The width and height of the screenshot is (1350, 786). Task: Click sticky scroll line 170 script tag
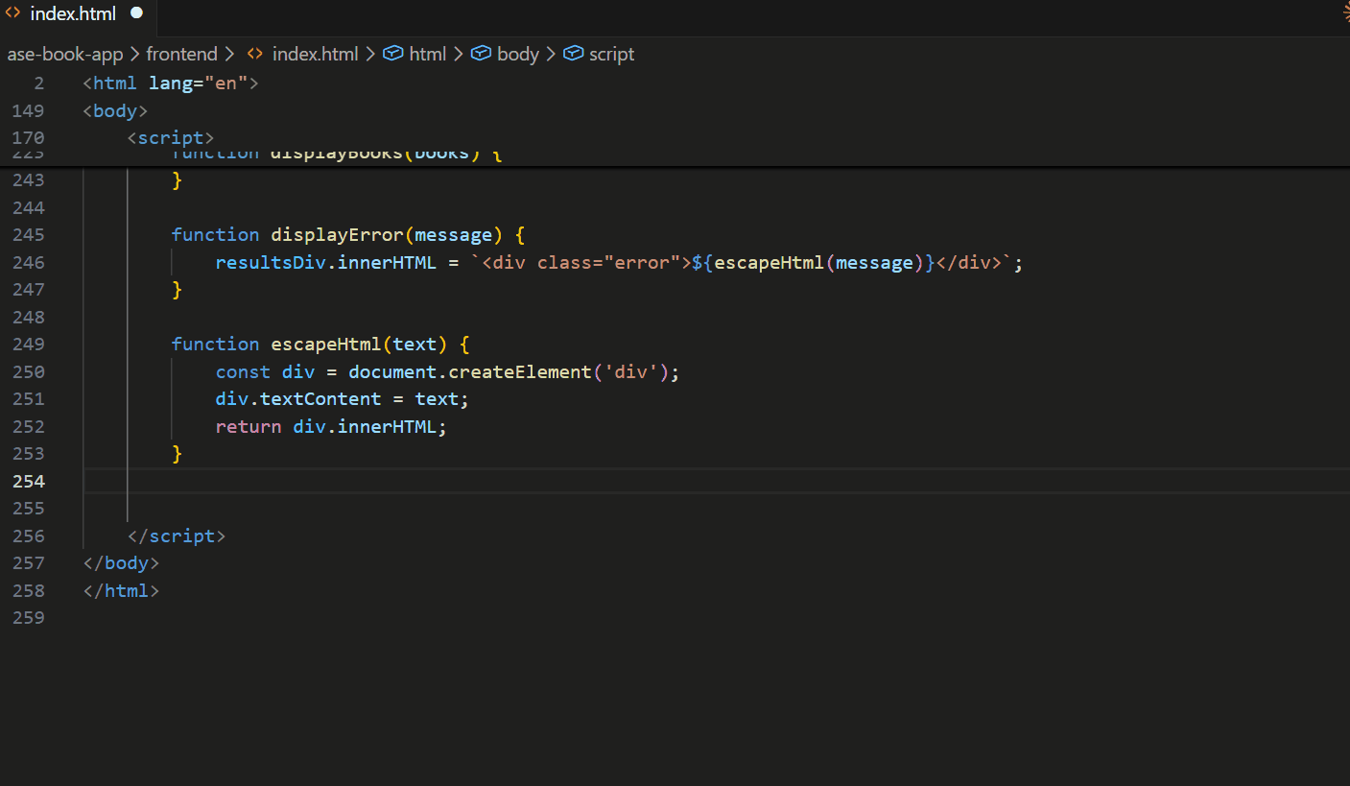(x=171, y=138)
